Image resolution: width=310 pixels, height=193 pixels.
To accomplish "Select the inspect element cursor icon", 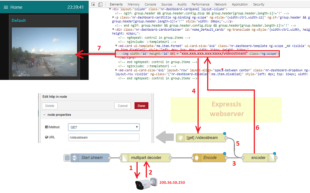I will [93, 4].
